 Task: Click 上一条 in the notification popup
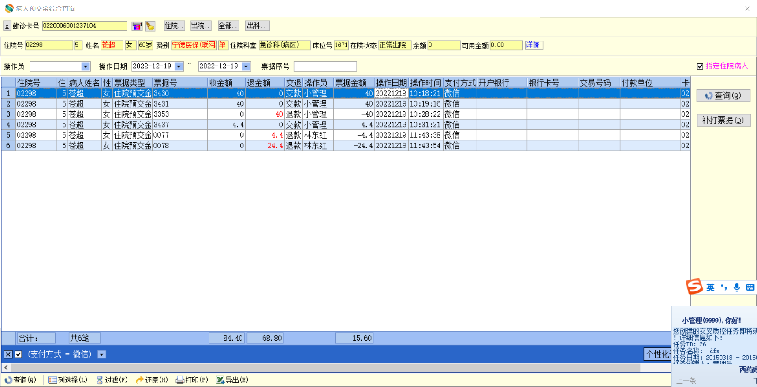686,381
